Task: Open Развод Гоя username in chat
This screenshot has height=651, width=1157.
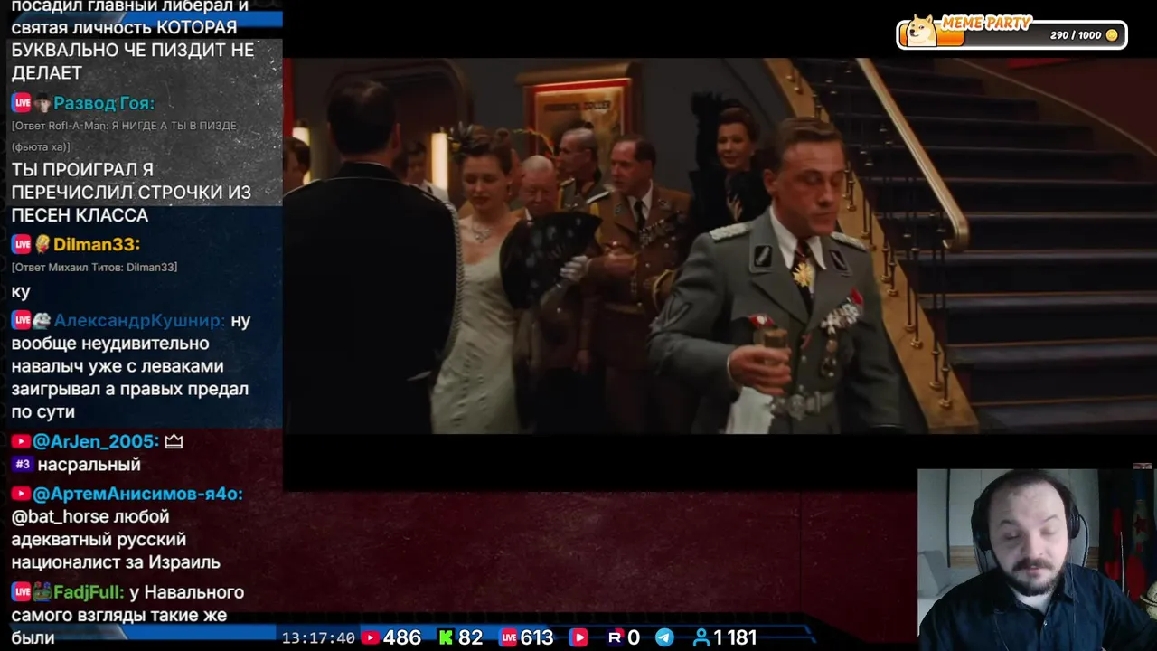Action: (104, 103)
